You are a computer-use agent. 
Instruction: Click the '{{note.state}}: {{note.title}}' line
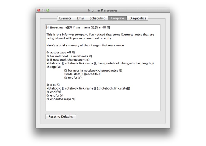click(82, 74)
